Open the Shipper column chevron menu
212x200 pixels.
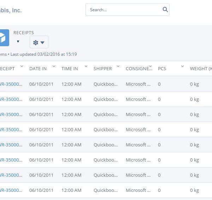coord(118,66)
